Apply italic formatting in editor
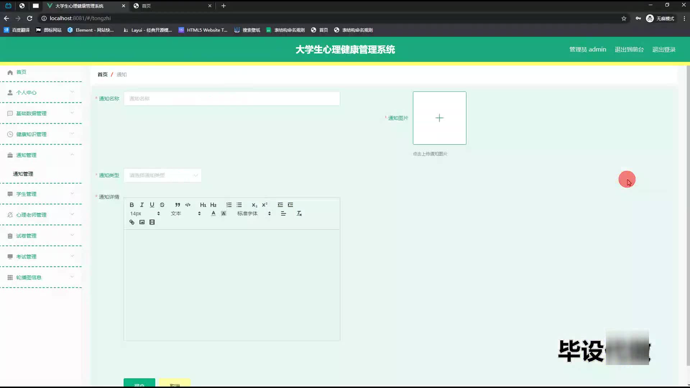This screenshot has width=690, height=388. pos(142,205)
